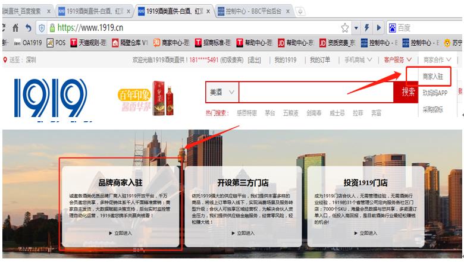Click the address bar URL www.1919.cn
Viewport: 464px width, 262px height.
(90, 28)
